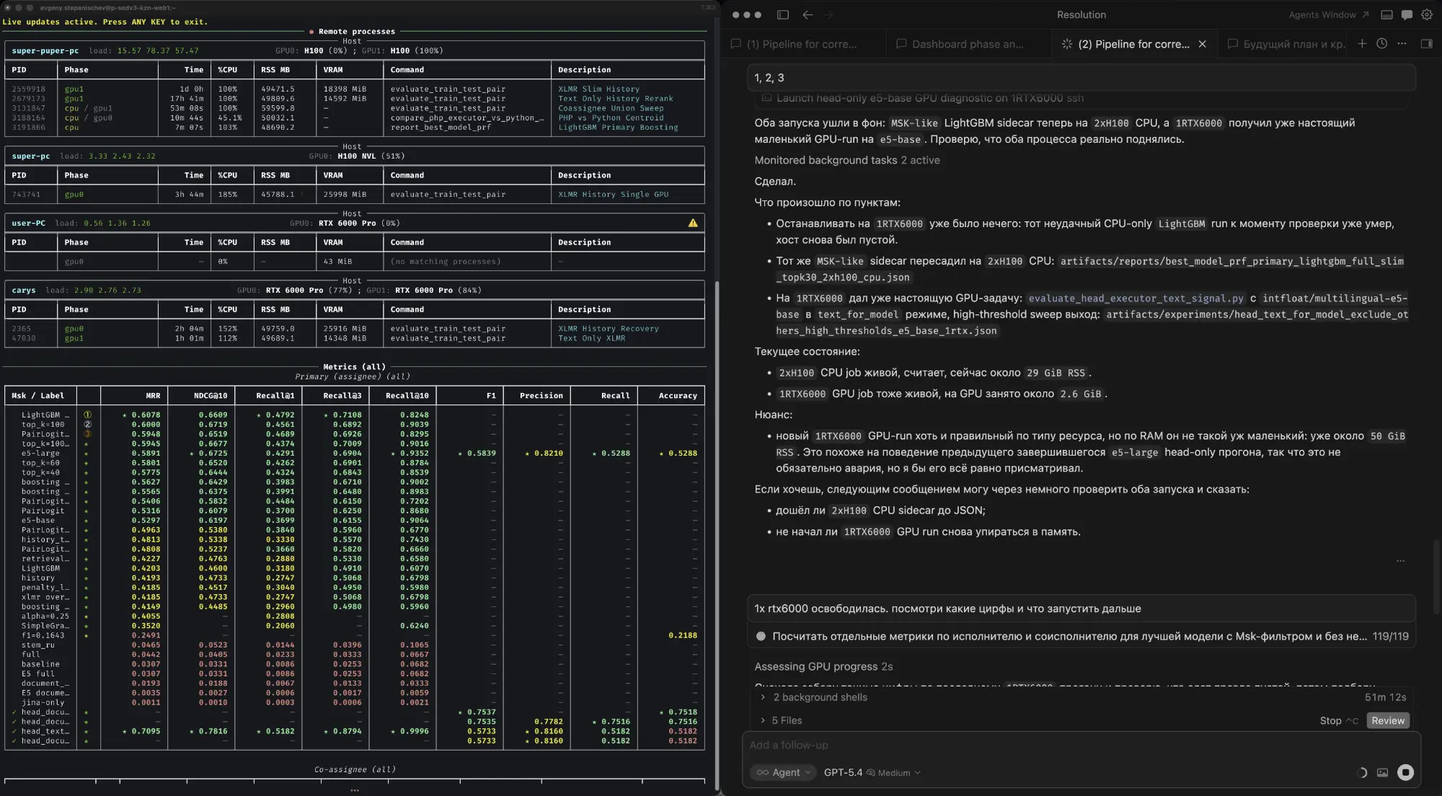
Task: Open the GPT-5.4 Medium model selector
Action: tap(872, 772)
